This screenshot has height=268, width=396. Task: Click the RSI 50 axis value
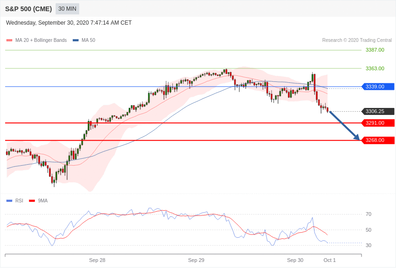(x=369, y=230)
